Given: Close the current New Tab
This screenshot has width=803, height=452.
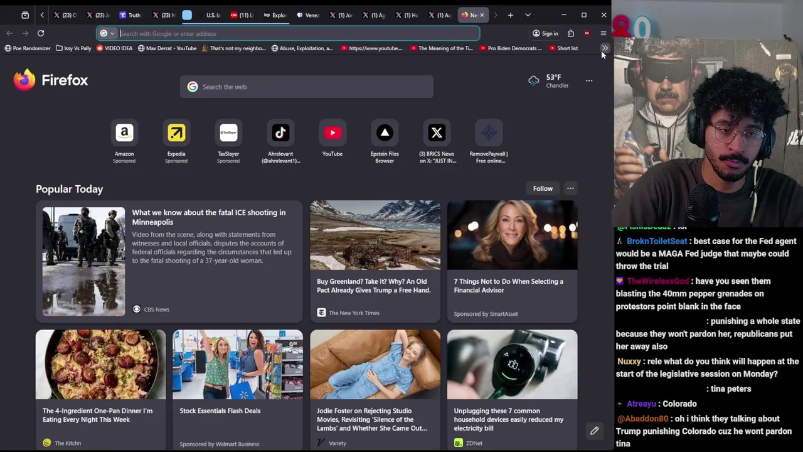Looking at the screenshot, I should click(482, 15).
